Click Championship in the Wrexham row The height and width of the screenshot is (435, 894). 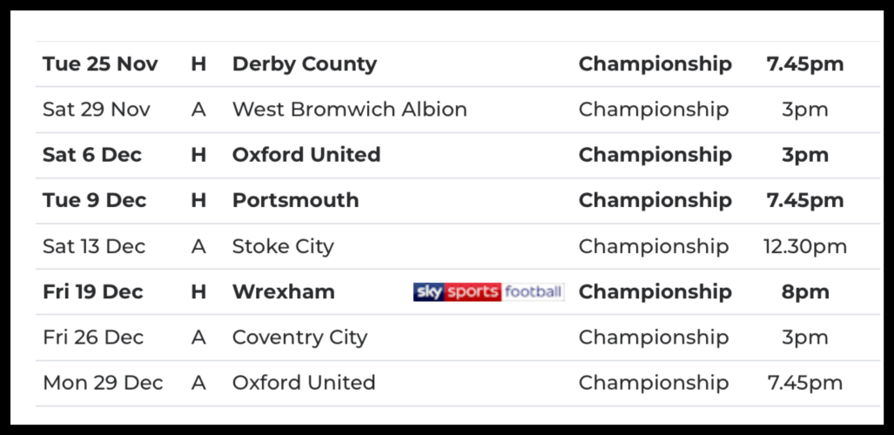click(x=655, y=291)
